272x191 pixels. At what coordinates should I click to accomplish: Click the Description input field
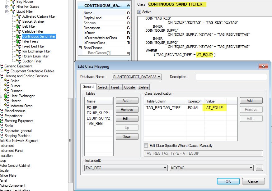(231, 77)
